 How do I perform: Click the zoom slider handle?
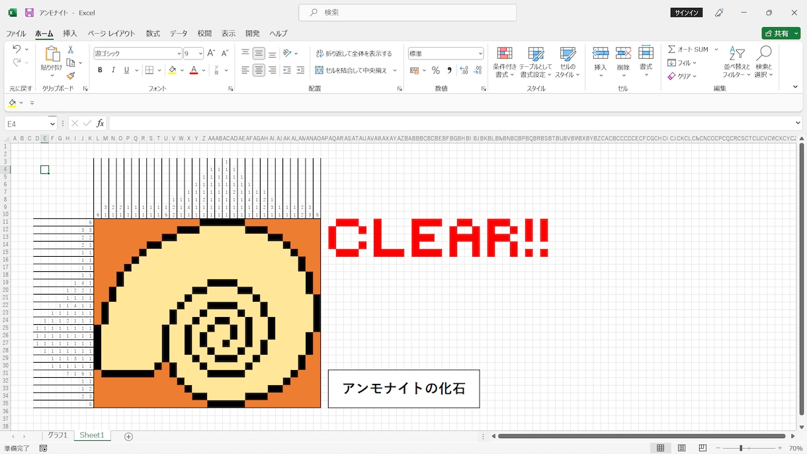coord(741,448)
